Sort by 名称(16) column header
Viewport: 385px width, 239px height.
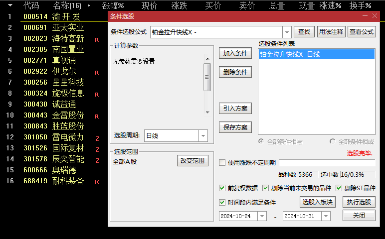point(67,5)
